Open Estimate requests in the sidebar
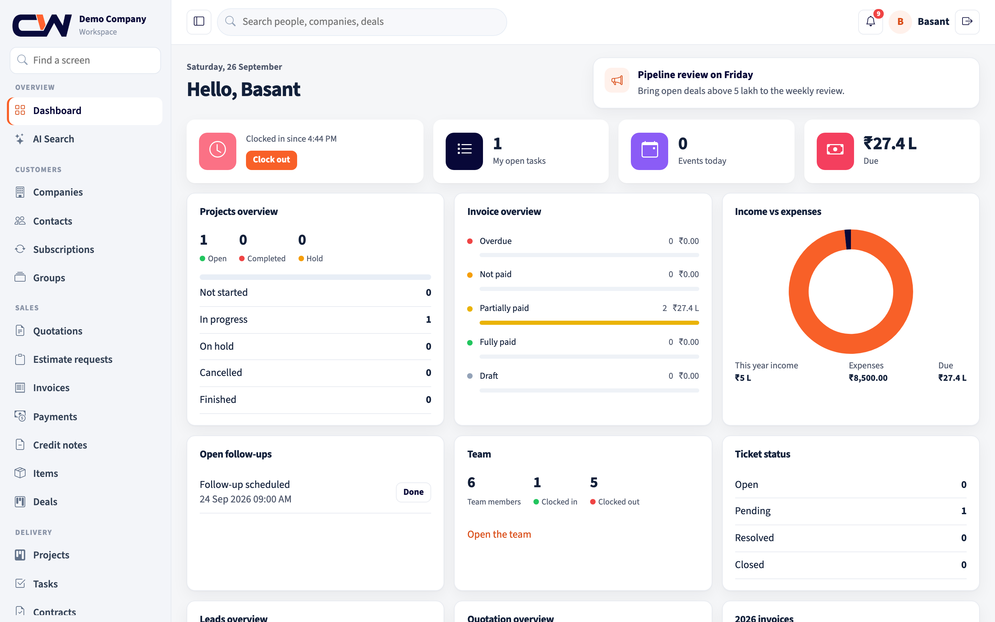995x622 pixels. pos(85,359)
